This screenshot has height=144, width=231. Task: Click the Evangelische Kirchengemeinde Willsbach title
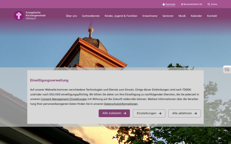tap(35, 15)
